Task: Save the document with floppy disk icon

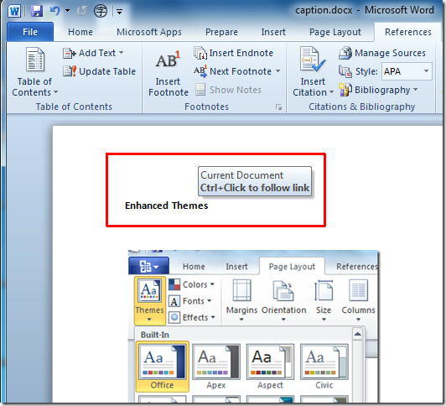Action: click(x=37, y=12)
